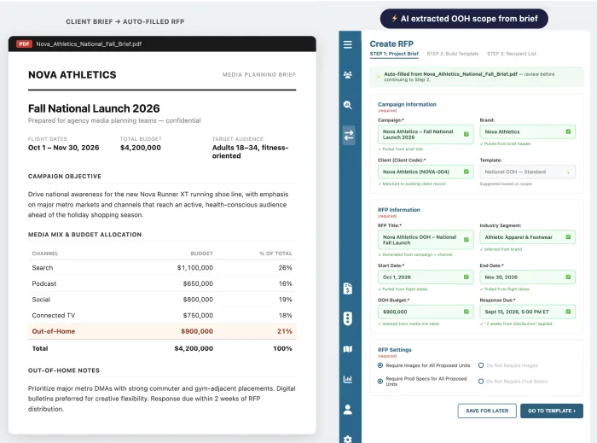Click the AI extracted OOH scope badge

[x=464, y=18]
